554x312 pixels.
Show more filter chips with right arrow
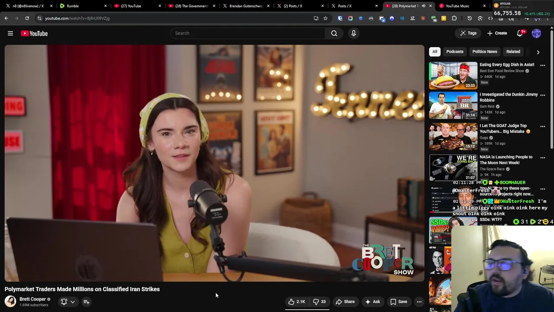pos(538,52)
